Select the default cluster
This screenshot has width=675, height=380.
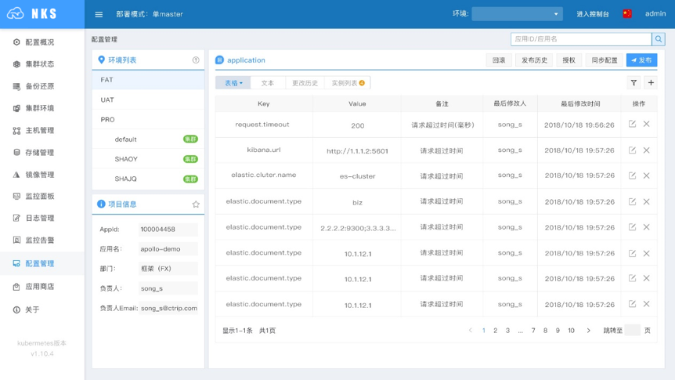point(148,139)
